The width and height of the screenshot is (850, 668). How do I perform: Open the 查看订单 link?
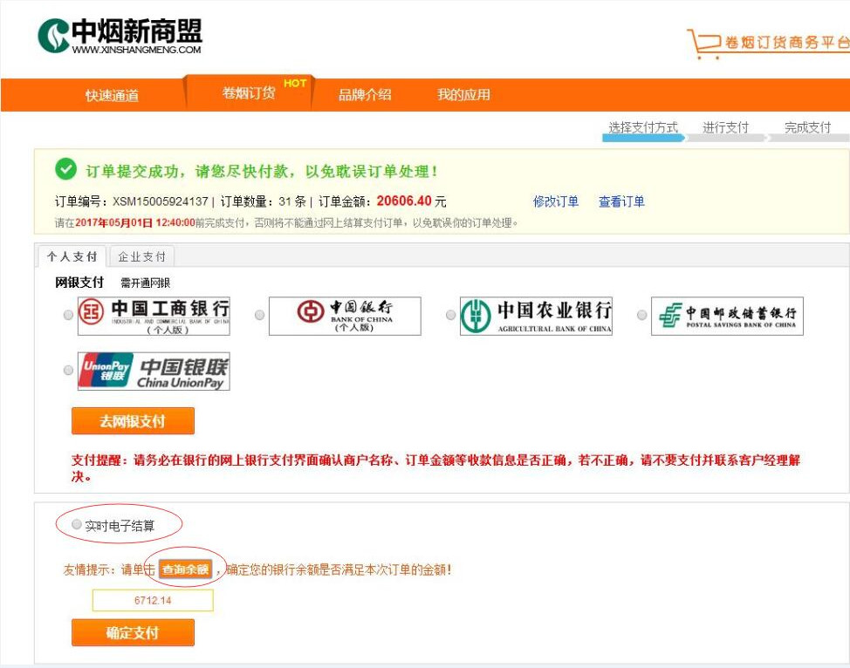pyautogui.click(x=621, y=201)
